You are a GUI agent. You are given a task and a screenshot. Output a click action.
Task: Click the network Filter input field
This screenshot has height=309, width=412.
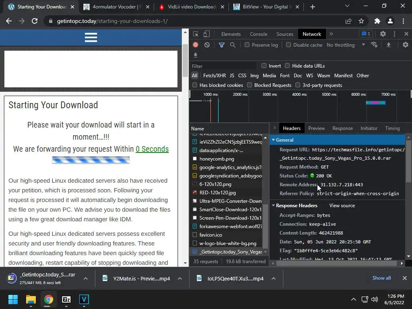point(223,66)
